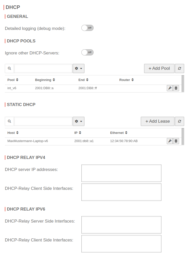Image resolution: width=189 pixels, height=255 pixels.
Task: Delete the int_v6 pool entry
Action: [x=176, y=88]
